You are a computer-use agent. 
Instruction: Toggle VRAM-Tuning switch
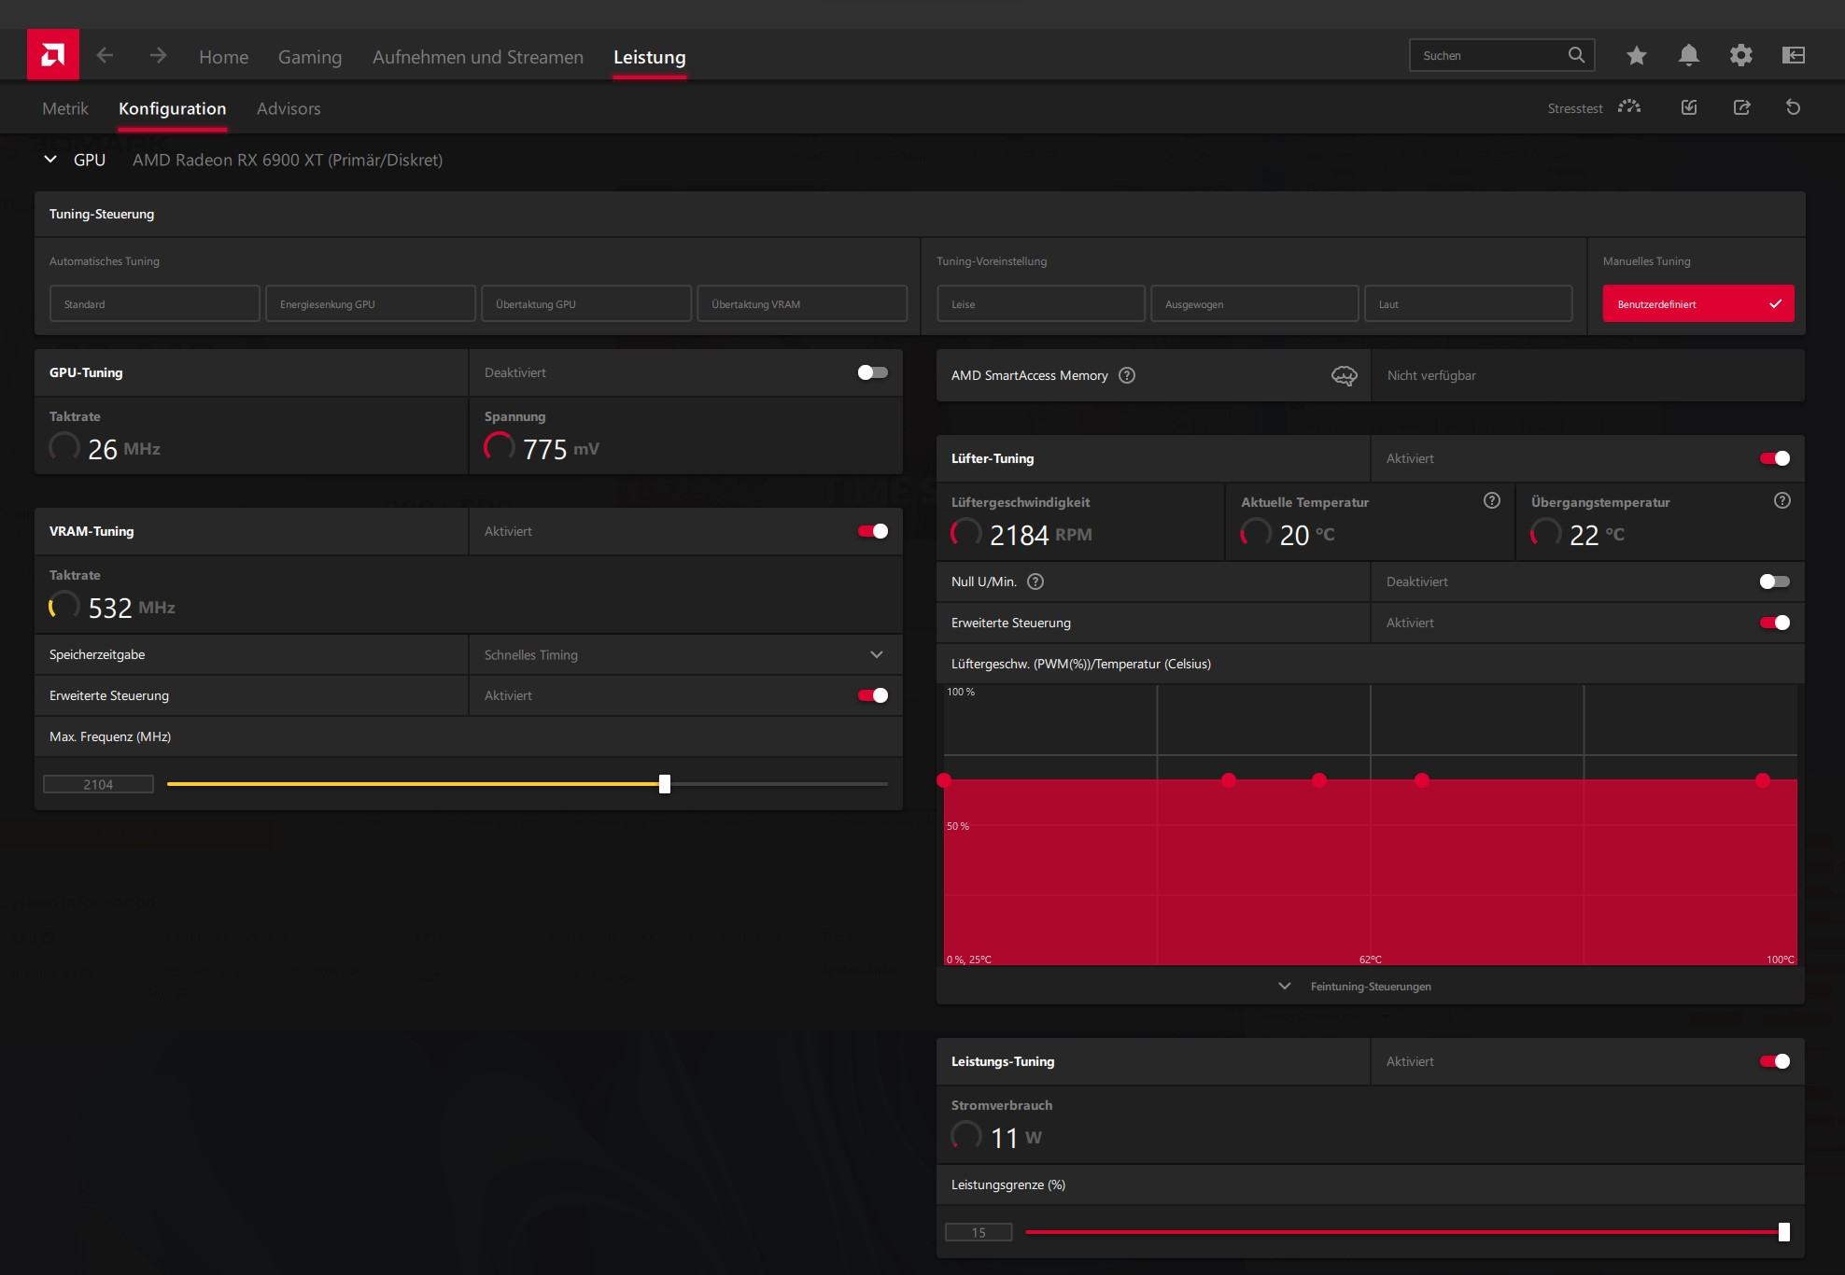[872, 531]
